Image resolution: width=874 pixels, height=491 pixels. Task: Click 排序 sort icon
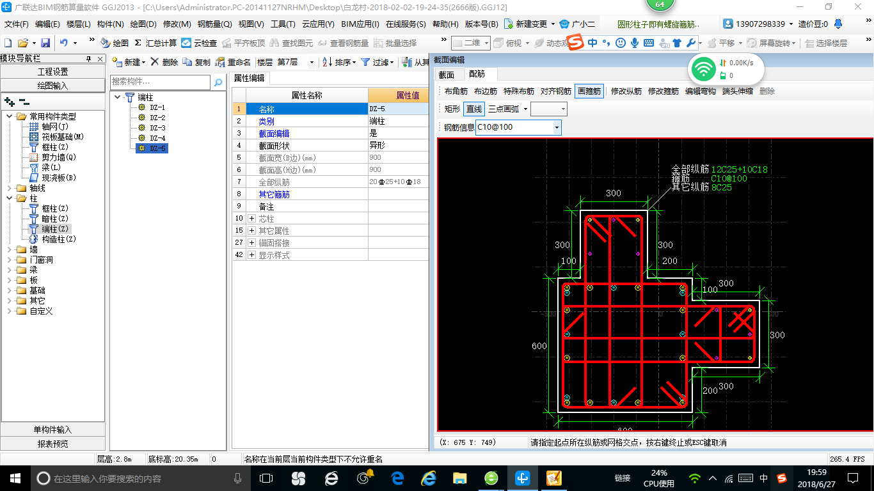tap(327, 62)
